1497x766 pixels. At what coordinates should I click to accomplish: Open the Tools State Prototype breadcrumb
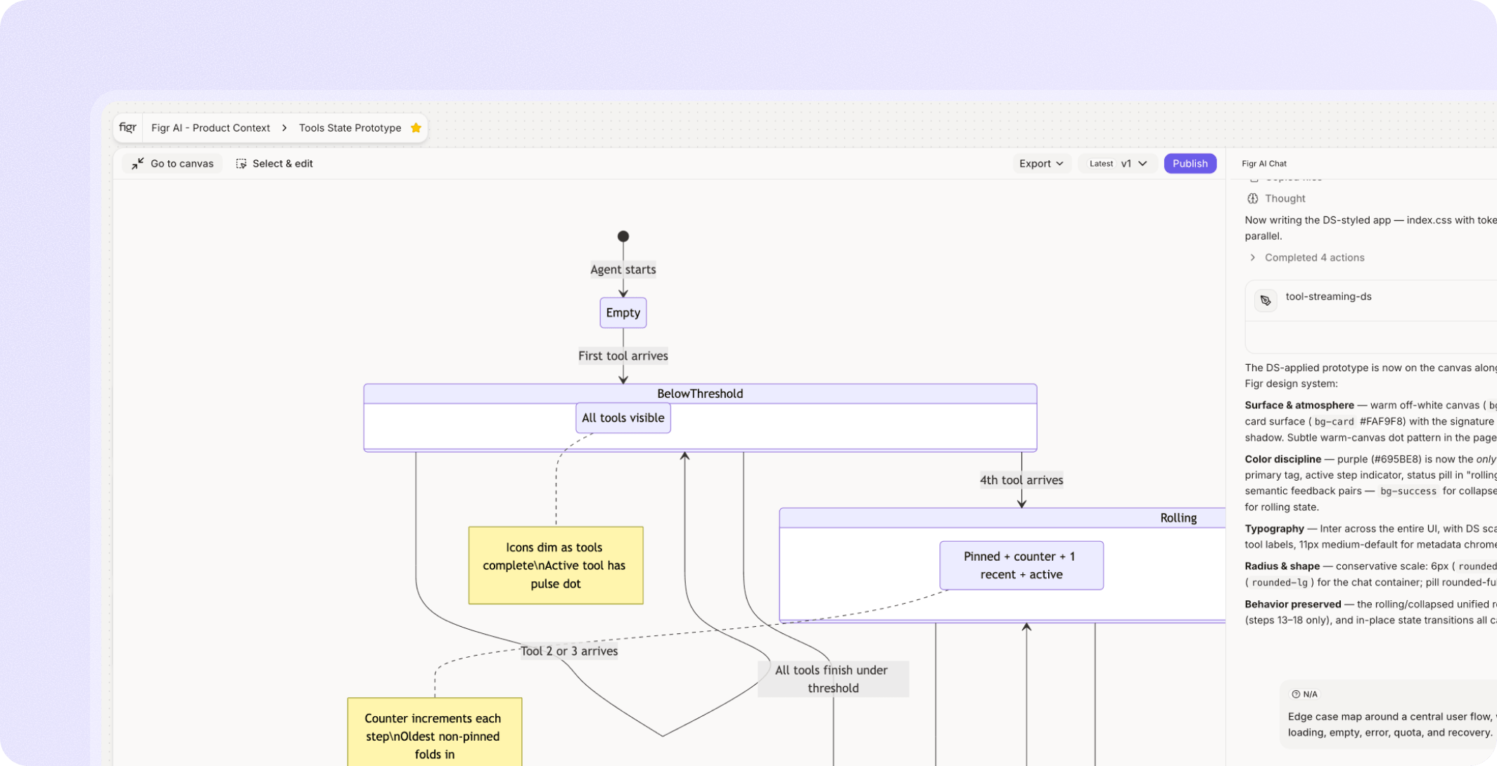click(x=350, y=128)
